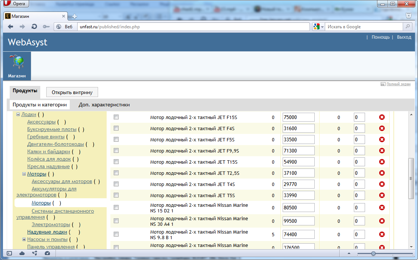Open the Продукты и категории tab
418x260 pixels.
pyautogui.click(x=40, y=105)
